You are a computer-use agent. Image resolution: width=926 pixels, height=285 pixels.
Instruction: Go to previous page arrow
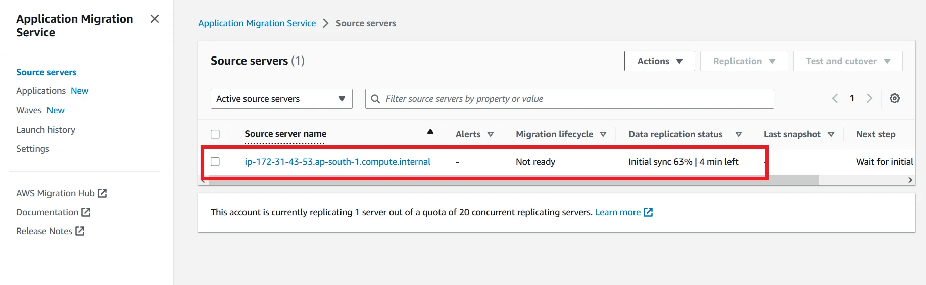point(835,98)
